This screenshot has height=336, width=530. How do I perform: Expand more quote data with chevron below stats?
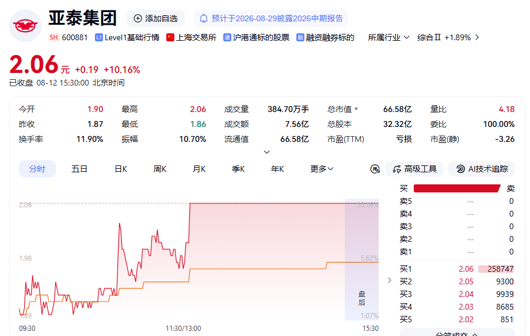(x=266, y=152)
